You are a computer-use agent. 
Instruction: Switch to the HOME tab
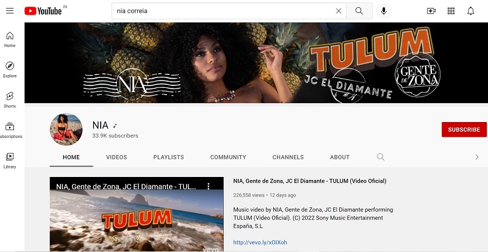coord(71,157)
